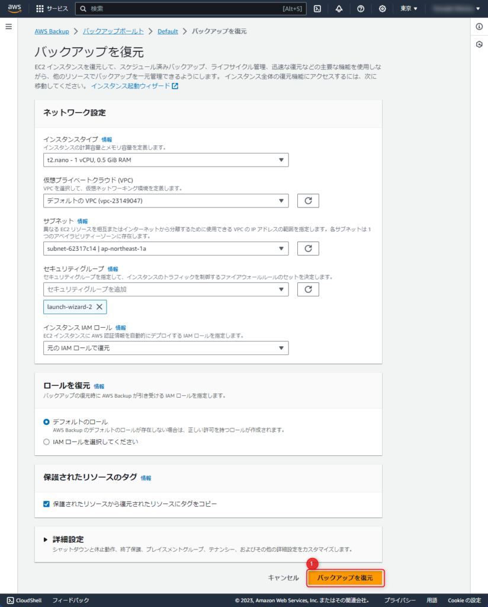Open the 東京 region selector
Viewport: 488px width, 607px height.
click(409, 8)
